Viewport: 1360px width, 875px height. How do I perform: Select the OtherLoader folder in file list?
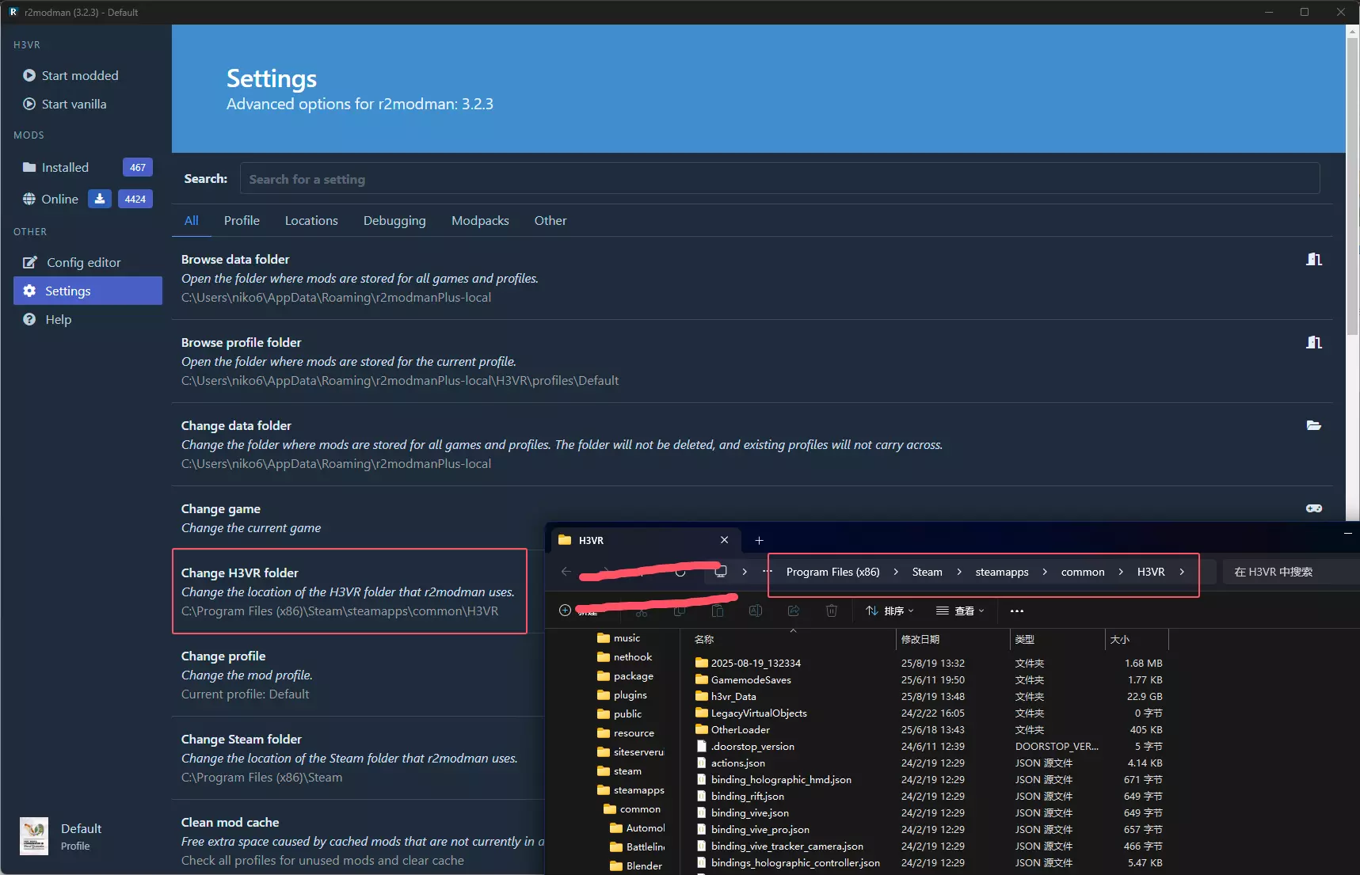pyautogui.click(x=733, y=730)
